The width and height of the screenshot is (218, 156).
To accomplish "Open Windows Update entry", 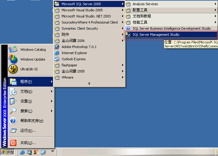I will coord(31,59).
